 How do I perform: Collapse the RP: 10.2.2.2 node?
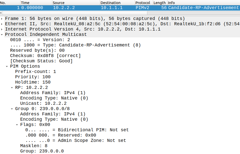click(x=12, y=88)
